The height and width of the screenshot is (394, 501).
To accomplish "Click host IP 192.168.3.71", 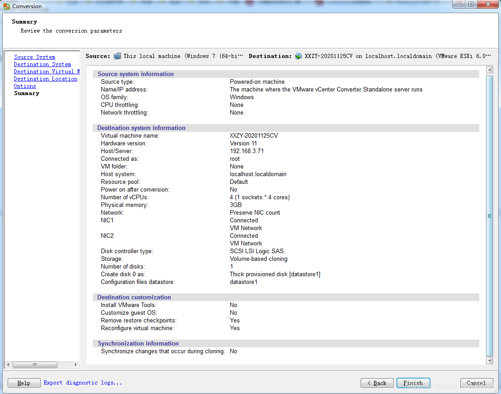I will pos(247,151).
